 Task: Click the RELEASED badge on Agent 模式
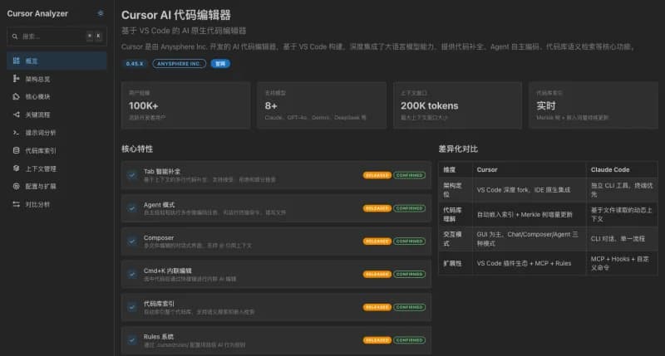coord(377,208)
